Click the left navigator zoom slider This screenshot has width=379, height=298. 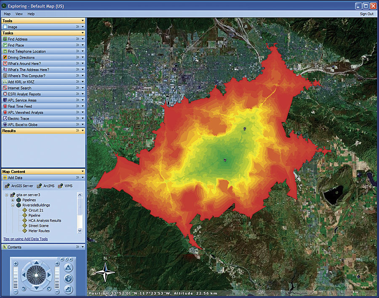coord(16,278)
